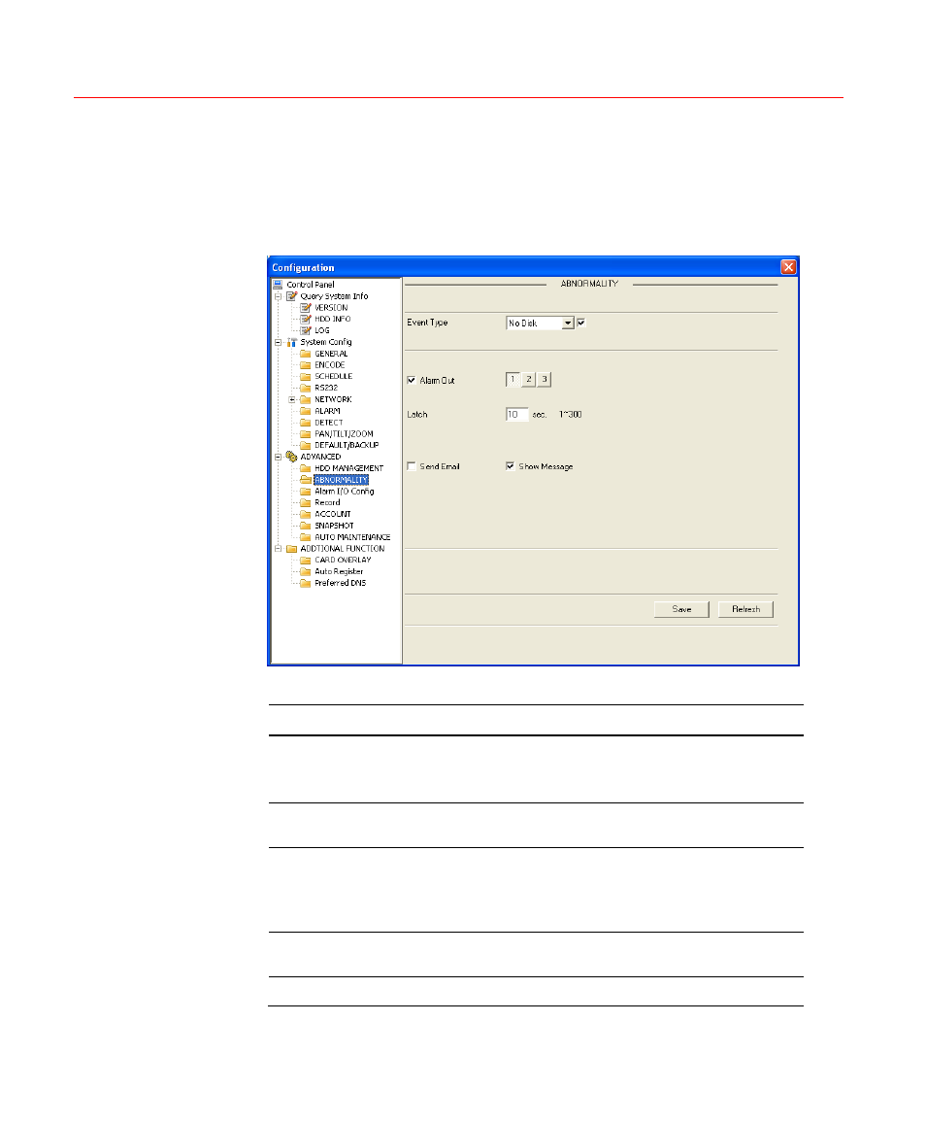Click the System Config tools icon

291,342
